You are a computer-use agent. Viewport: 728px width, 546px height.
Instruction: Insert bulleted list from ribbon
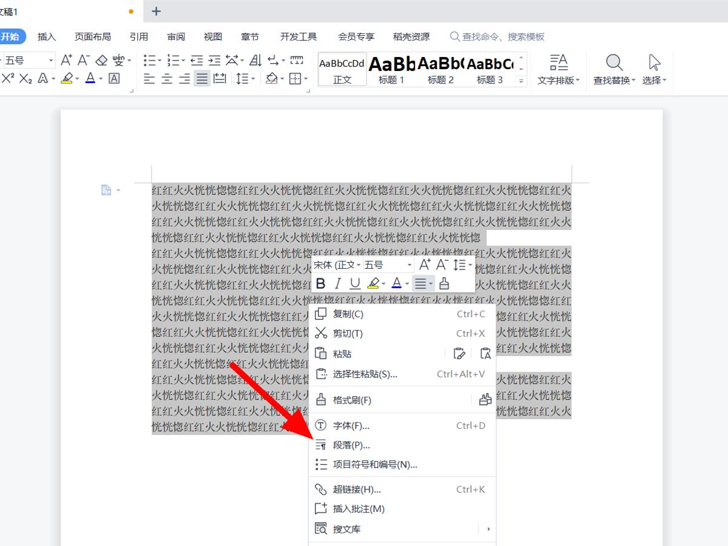pos(149,60)
